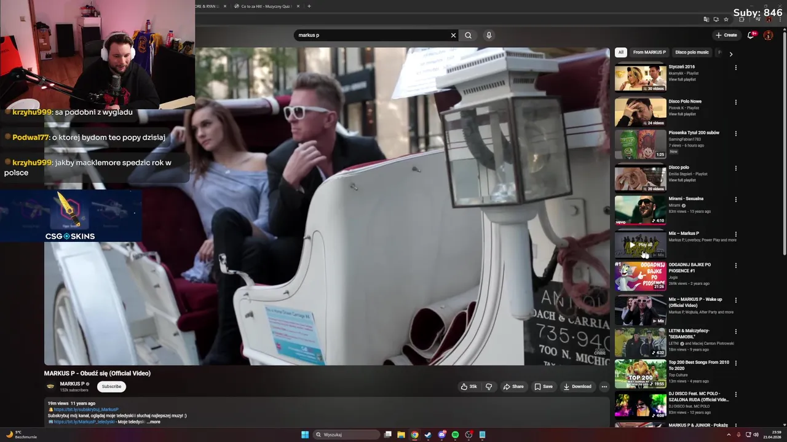Clear the YouTube search box text
Image resolution: width=787 pixels, height=442 pixels.
pos(453,35)
